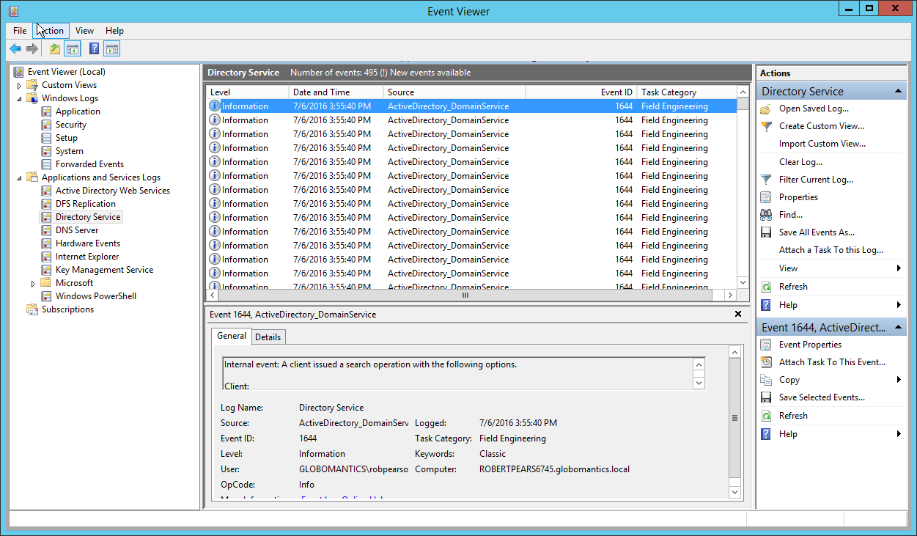Expand the Microsoft folder node
Viewport: 917px width, 536px height.
pos(34,283)
